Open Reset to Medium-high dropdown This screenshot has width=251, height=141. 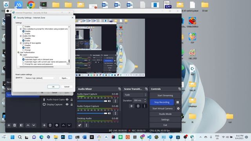(x=40, y=78)
